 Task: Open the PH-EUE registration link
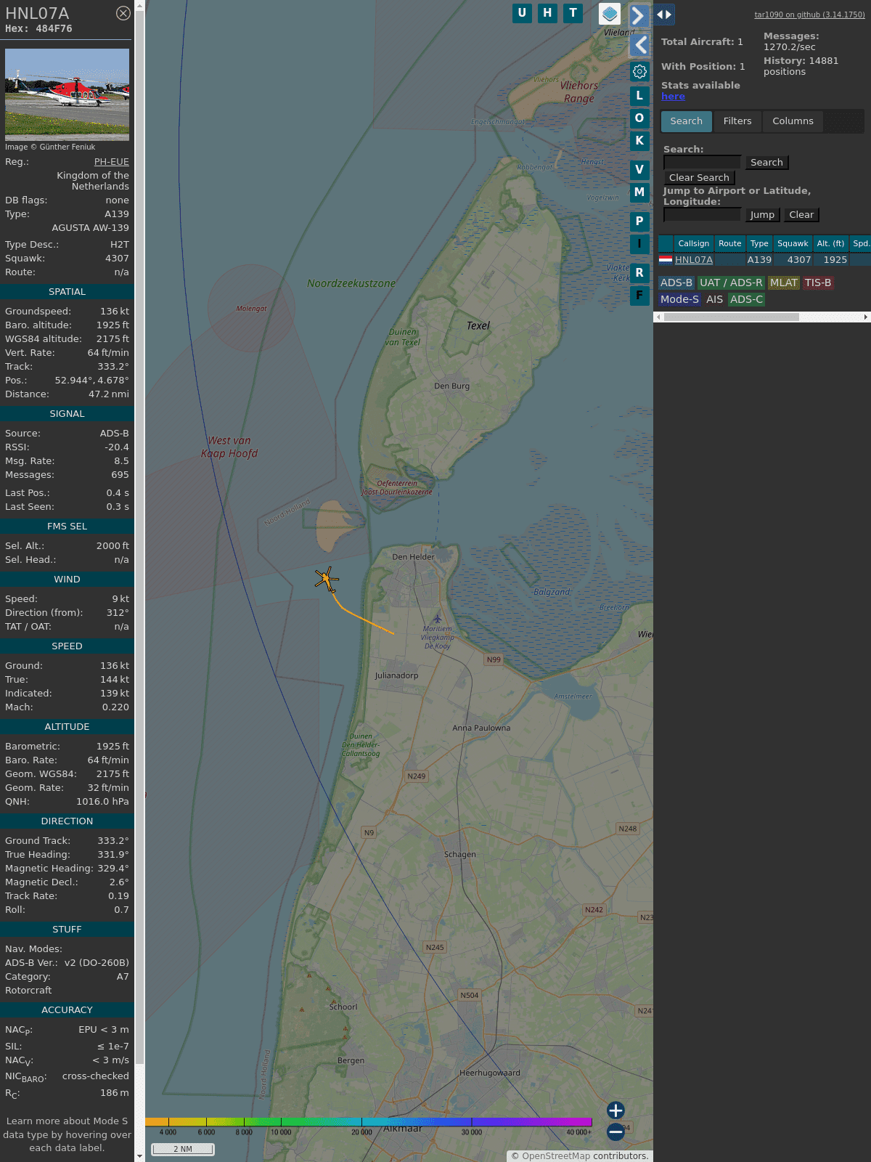112,162
